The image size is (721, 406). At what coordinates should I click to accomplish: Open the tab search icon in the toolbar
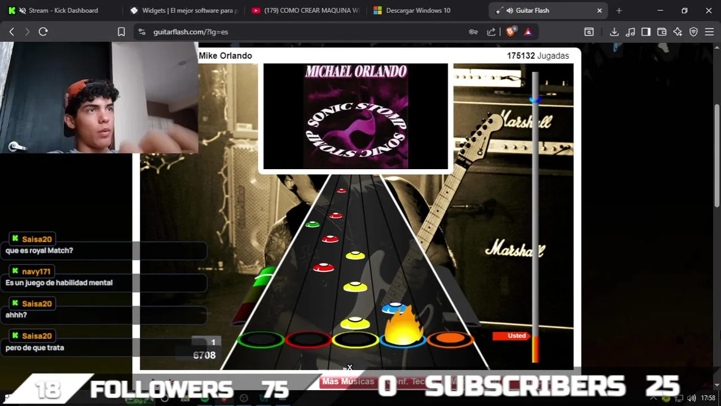(x=589, y=32)
